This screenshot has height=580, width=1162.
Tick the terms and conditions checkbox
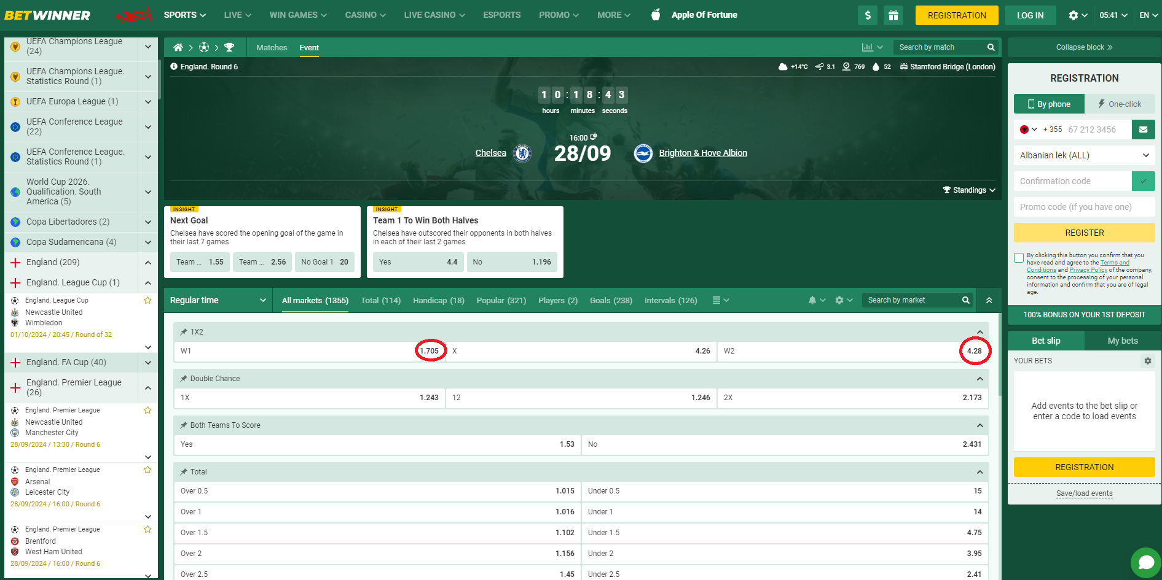tap(1019, 258)
